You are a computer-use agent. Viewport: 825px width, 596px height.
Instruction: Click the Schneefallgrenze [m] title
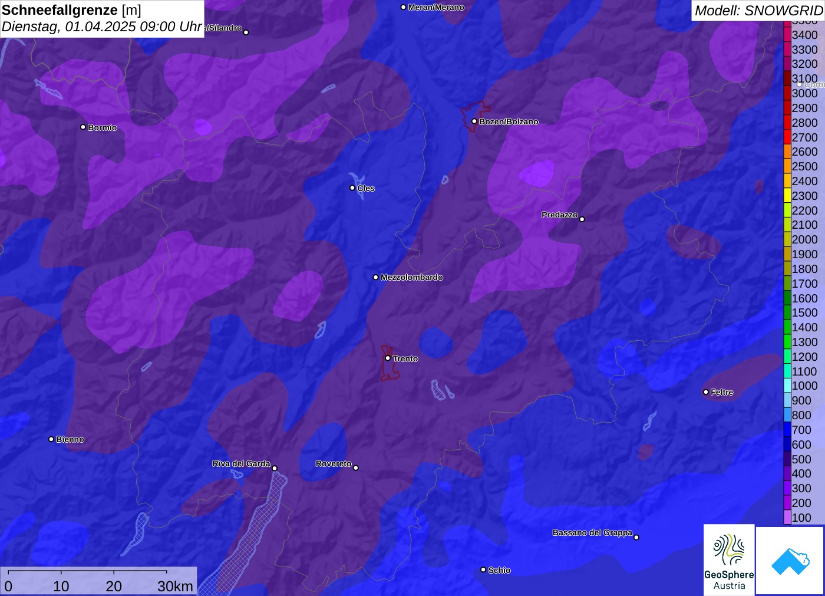tap(71, 10)
